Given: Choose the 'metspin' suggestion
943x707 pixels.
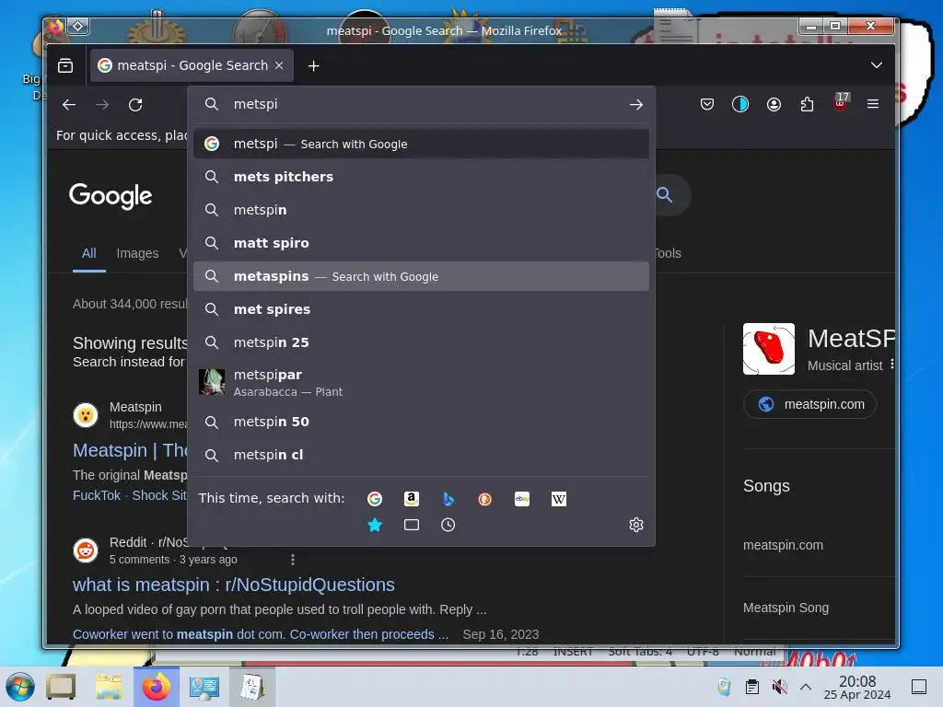Looking at the screenshot, I should [x=421, y=210].
